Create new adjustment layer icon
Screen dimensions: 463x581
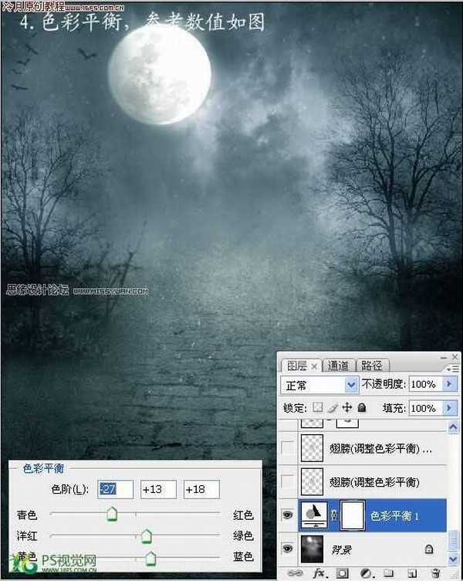coord(367,573)
